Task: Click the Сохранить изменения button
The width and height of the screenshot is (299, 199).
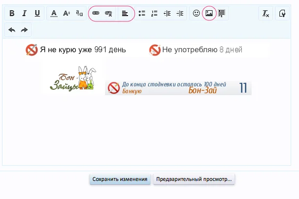Action: point(120,179)
